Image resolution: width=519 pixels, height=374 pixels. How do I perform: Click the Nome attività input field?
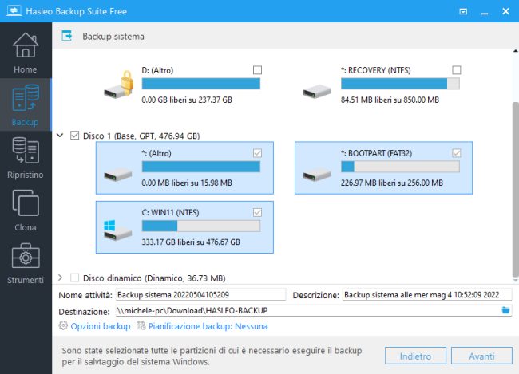[200, 294]
